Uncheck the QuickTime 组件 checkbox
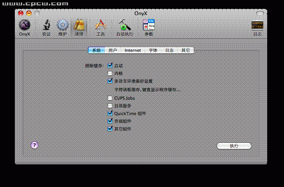The height and width of the screenshot is (187, 284). 110,113
